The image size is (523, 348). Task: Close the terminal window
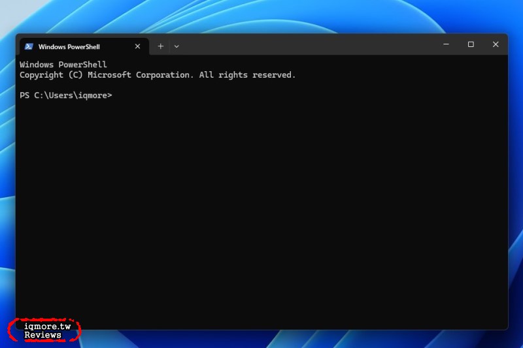point(496,44)
